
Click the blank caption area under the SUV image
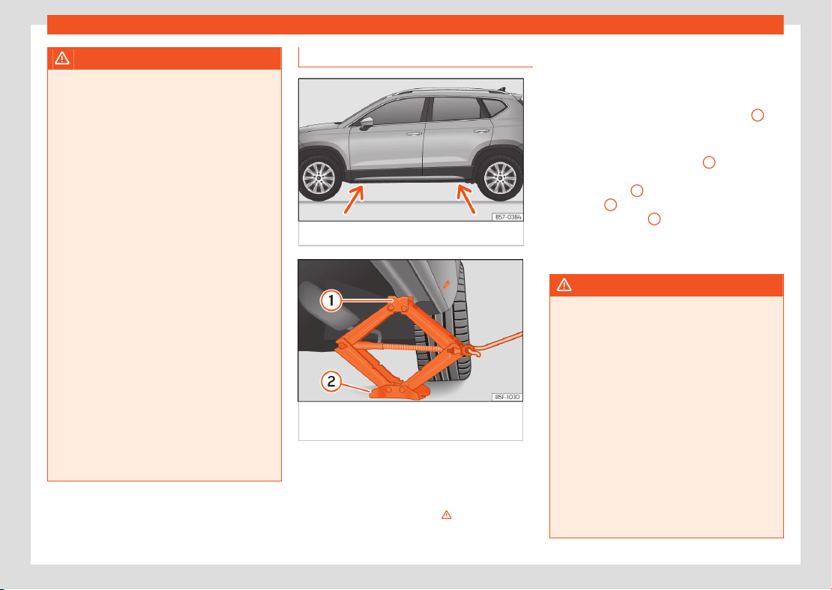pyautogui.click(x=411, y=234)
